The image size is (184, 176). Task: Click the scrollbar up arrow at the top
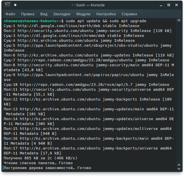pos(179,20)
